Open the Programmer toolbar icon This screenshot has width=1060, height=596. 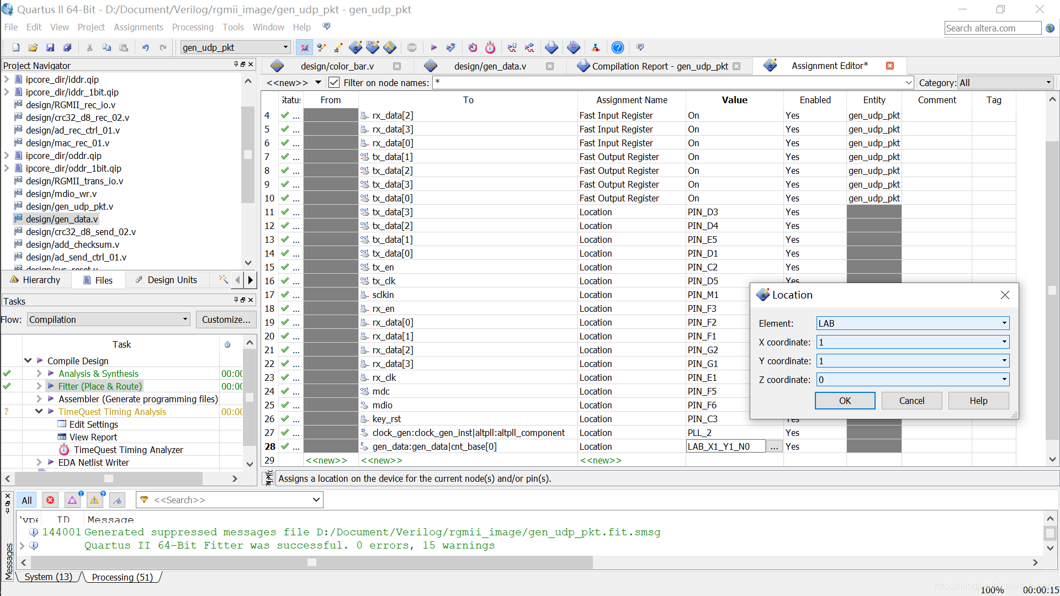coord(574,48)
